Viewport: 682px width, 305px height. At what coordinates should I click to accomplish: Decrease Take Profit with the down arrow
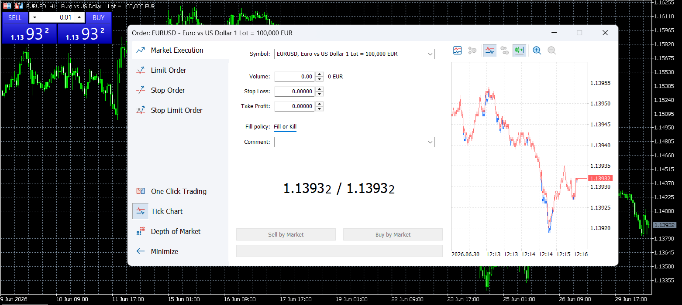click(320, 108)
